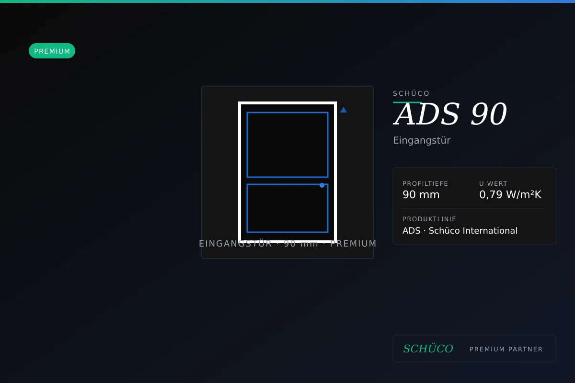
Task: Click the PREMIUM PARTNER text
Action: pyautogui.click(x=506, y=349)
